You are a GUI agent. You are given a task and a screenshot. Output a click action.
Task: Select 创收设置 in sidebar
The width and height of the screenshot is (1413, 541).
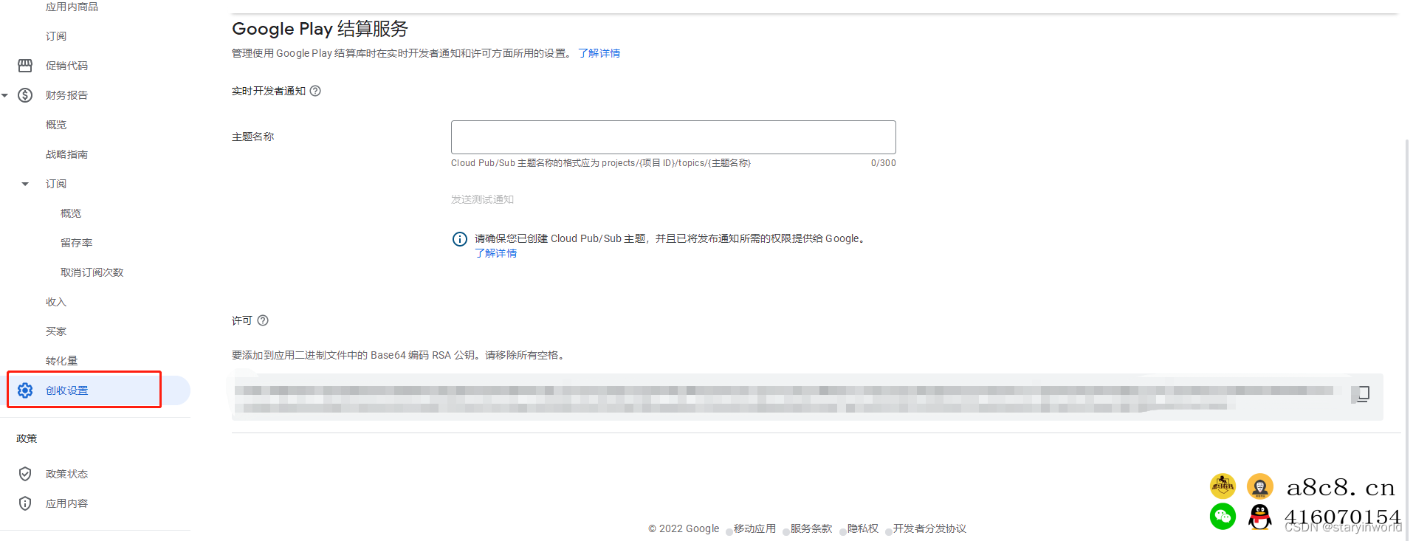(66, 390)
